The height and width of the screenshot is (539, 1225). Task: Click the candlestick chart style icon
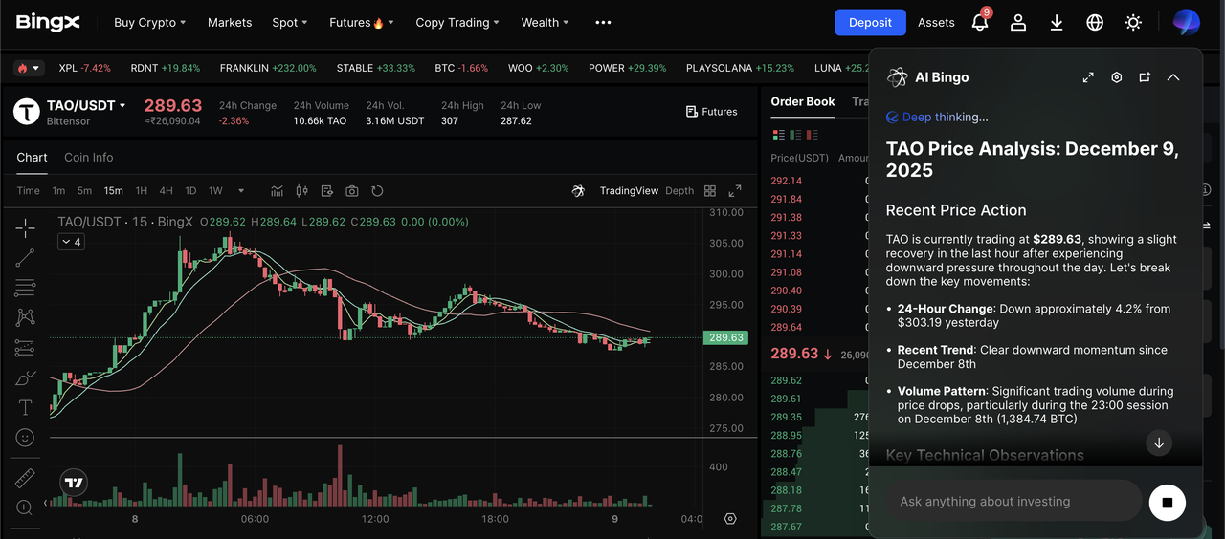click(302, 191)
